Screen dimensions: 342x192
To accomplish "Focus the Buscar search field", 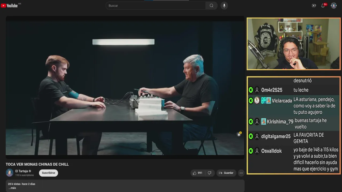I will coord(156,6).
